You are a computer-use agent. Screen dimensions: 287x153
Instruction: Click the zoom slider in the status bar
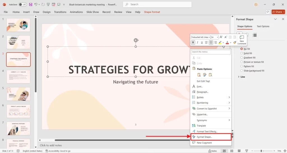pos(261,151)
